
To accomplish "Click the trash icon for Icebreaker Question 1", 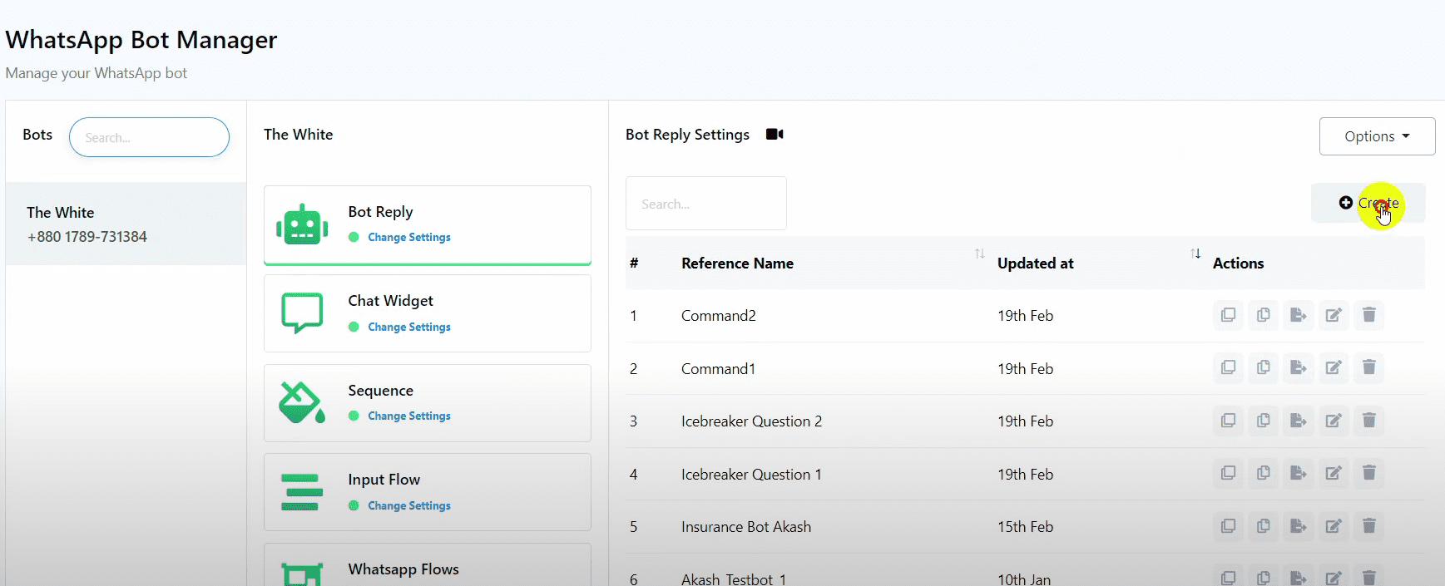I will (1368, 474).
